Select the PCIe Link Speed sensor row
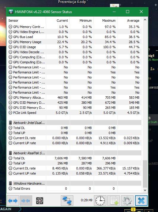The height and width of the screenshot is (212, 158). pos(74,113)
